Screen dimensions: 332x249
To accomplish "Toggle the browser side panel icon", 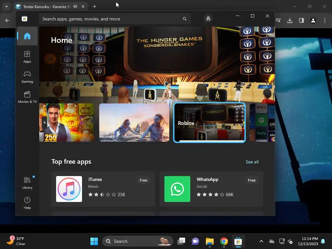I will point(302,20).
